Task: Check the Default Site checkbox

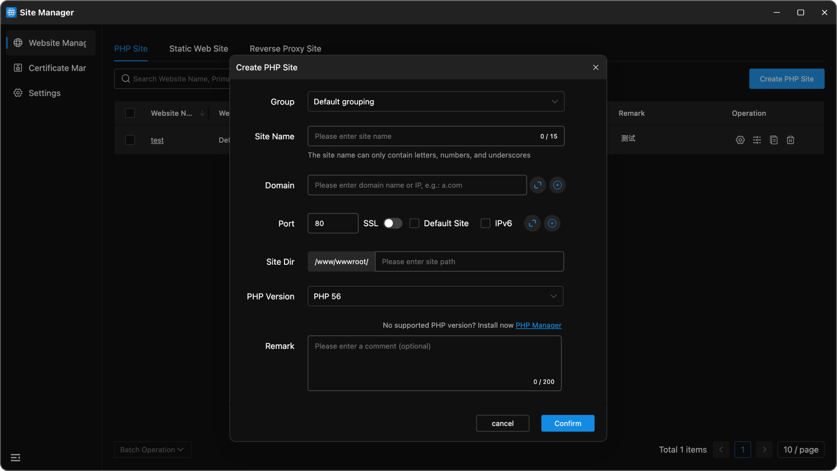Action: point(415,223)
